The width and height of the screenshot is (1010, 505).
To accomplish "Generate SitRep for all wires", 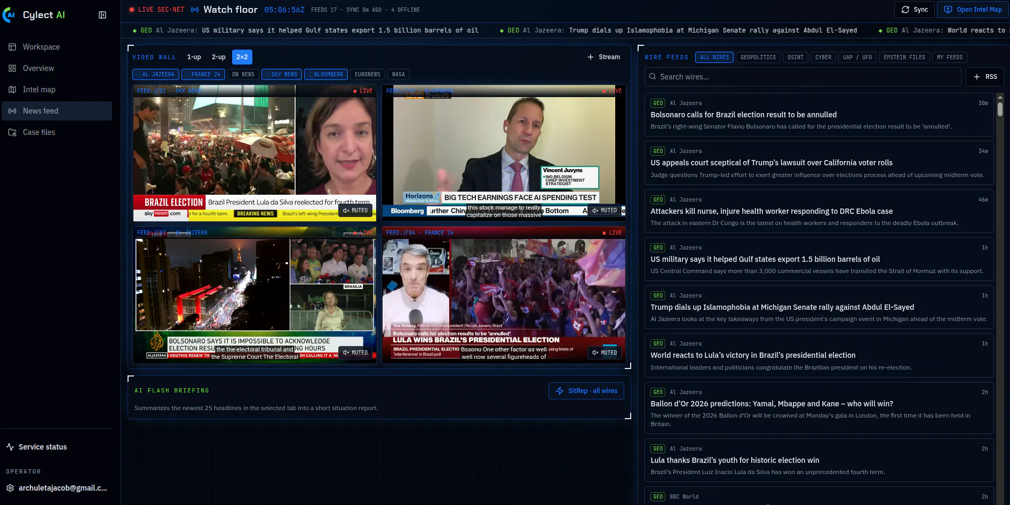I will pyautogui.click(x=586, y=391).
